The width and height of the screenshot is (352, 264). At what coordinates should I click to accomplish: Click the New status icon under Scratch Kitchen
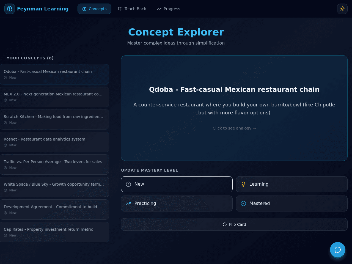click(5, 123)
